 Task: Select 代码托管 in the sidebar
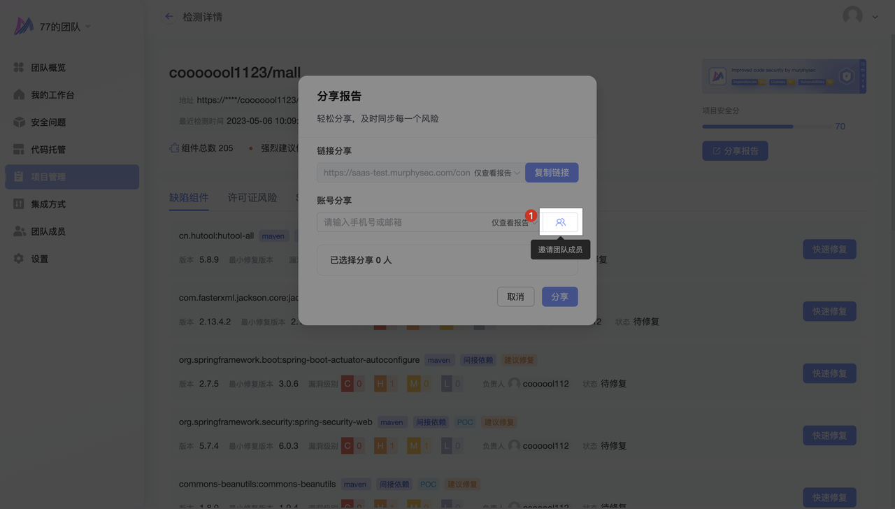[48, 150]
